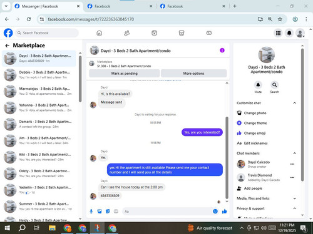
Task: Switch to the second Facebook tab
Action: (x=120, y=6)
